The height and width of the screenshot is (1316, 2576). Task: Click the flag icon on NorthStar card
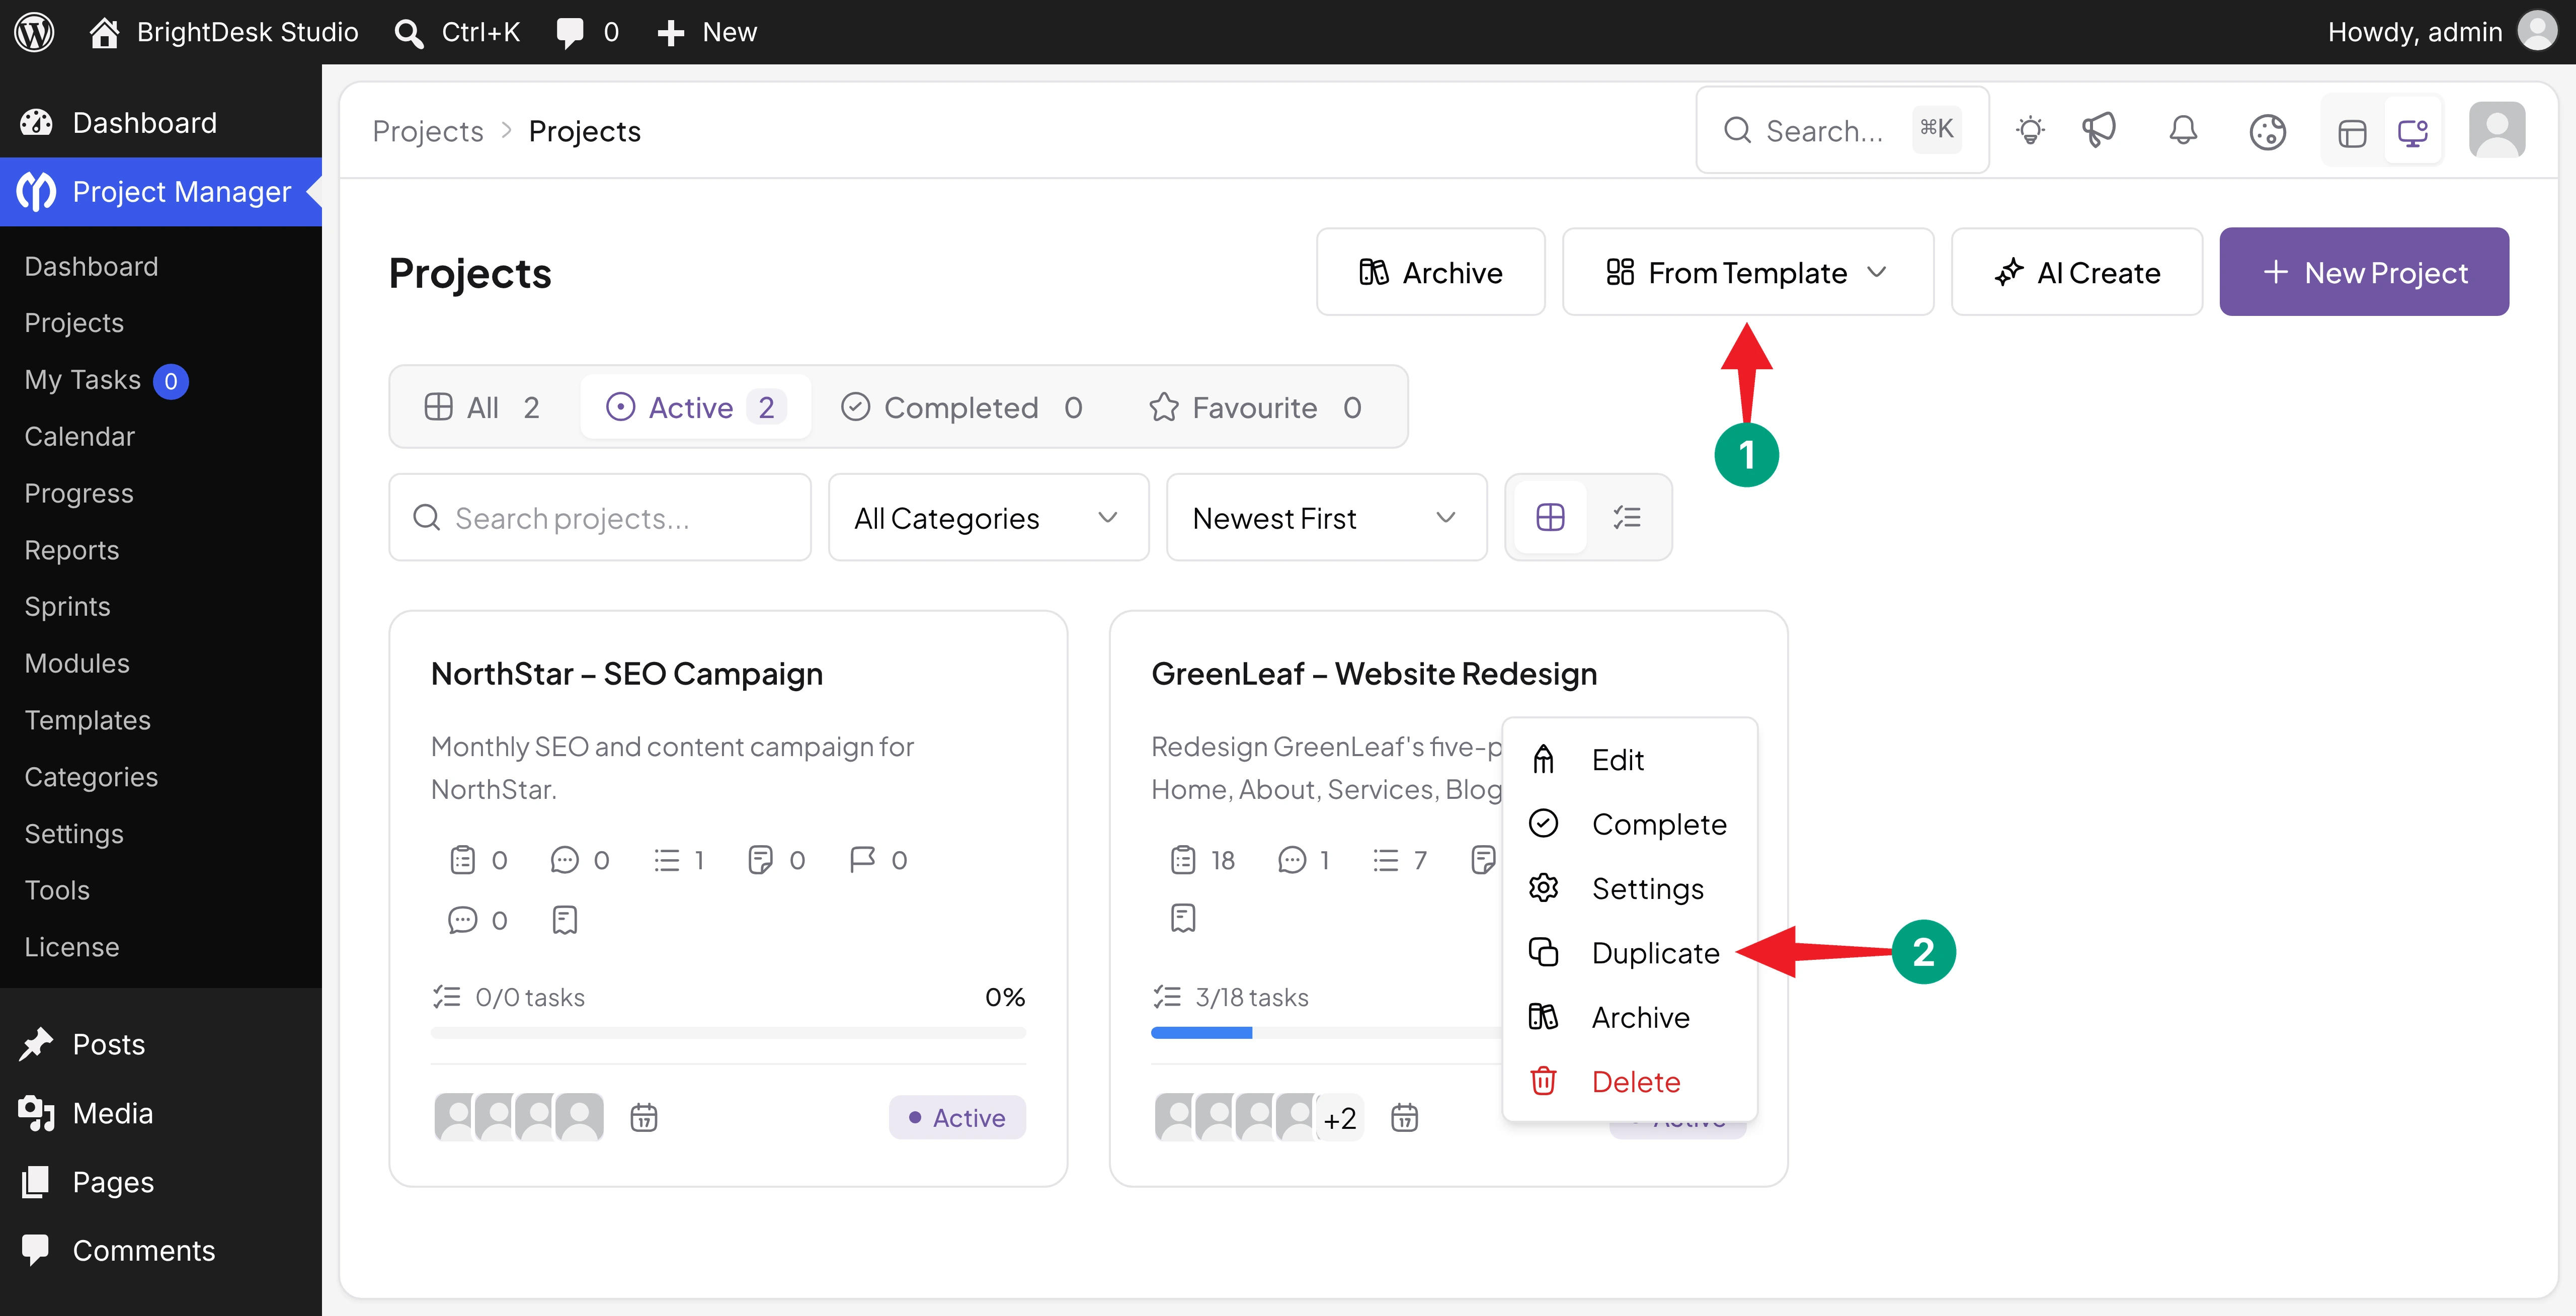(862, 860)
